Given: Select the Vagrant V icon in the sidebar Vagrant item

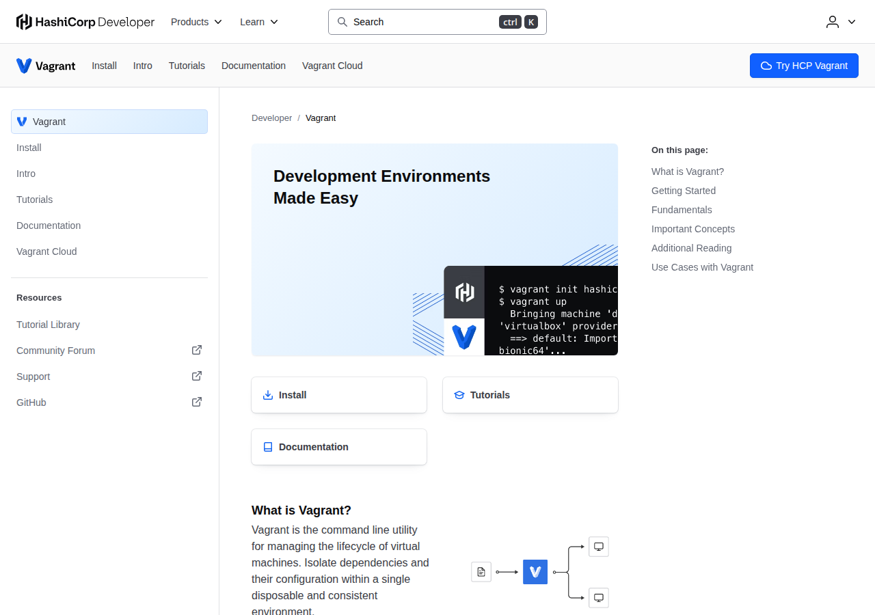Looking at the screenshot, I should pyautogui.click(x=22, y=122).
